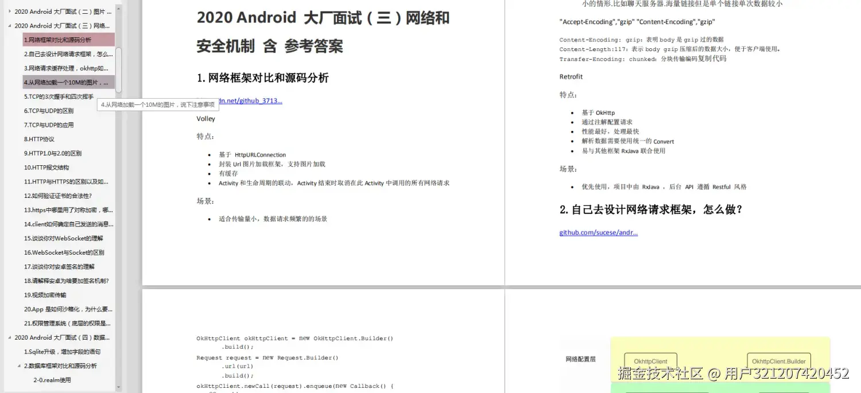The image size is (861, 393).
Task: Click the bullet 适合传输量小,数据请求频繁的的场景
Action: pos(273,219)
